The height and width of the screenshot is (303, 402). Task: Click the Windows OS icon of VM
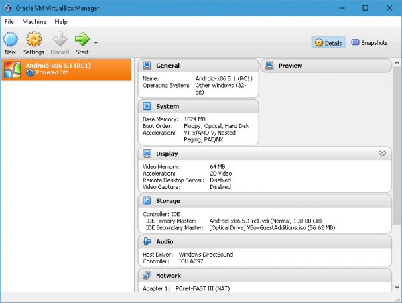(12, 70)
